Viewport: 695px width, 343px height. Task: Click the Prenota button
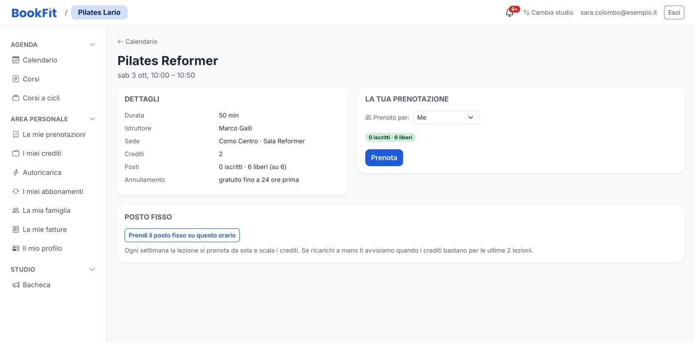[x=384, y=158]
